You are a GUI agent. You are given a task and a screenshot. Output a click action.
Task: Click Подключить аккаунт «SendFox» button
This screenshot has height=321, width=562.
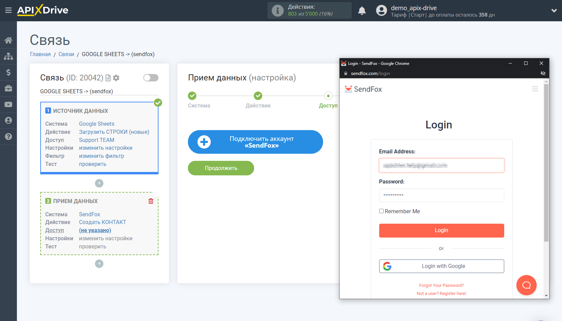[255, 142]
